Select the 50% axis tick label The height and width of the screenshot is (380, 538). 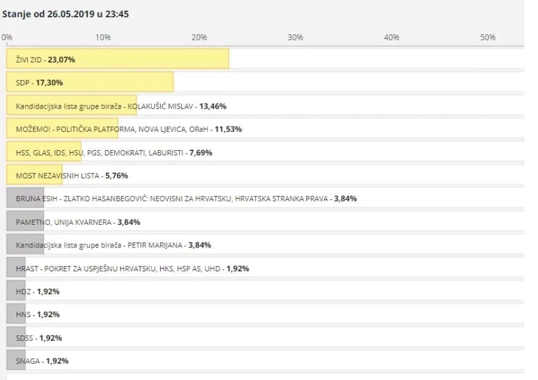487,38
